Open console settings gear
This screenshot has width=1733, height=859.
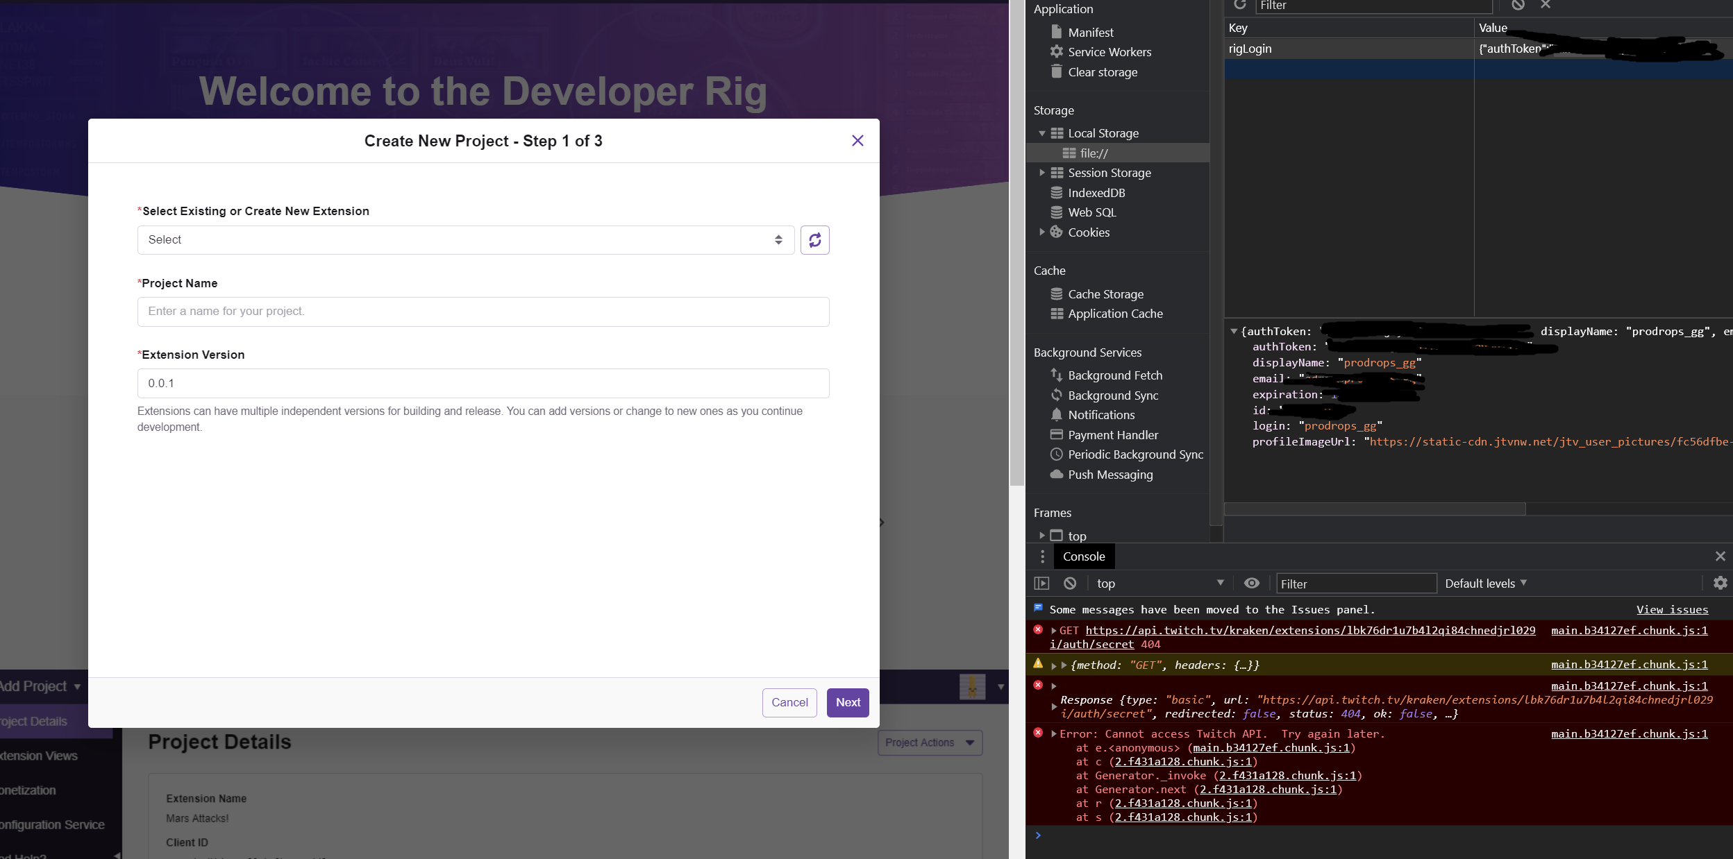pos(1720,584)
